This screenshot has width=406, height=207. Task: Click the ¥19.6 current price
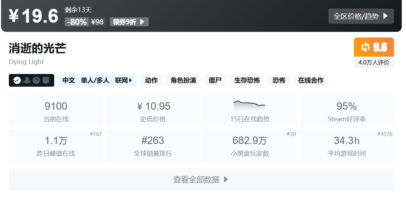click(34, 16)
